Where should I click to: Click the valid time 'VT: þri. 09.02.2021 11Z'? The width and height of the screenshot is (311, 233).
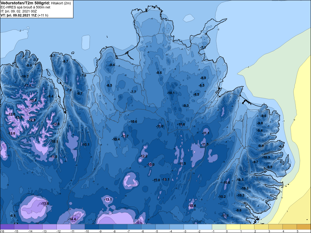[18, 15]
